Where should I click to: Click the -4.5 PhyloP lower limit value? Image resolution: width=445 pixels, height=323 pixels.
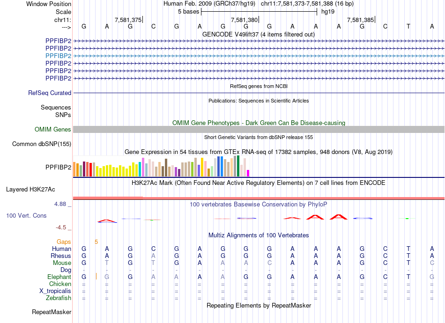pyautogui.click(x=61, y=227)
